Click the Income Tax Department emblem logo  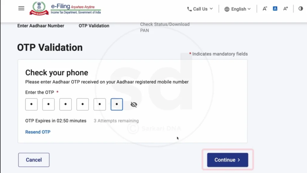point(39,8)
